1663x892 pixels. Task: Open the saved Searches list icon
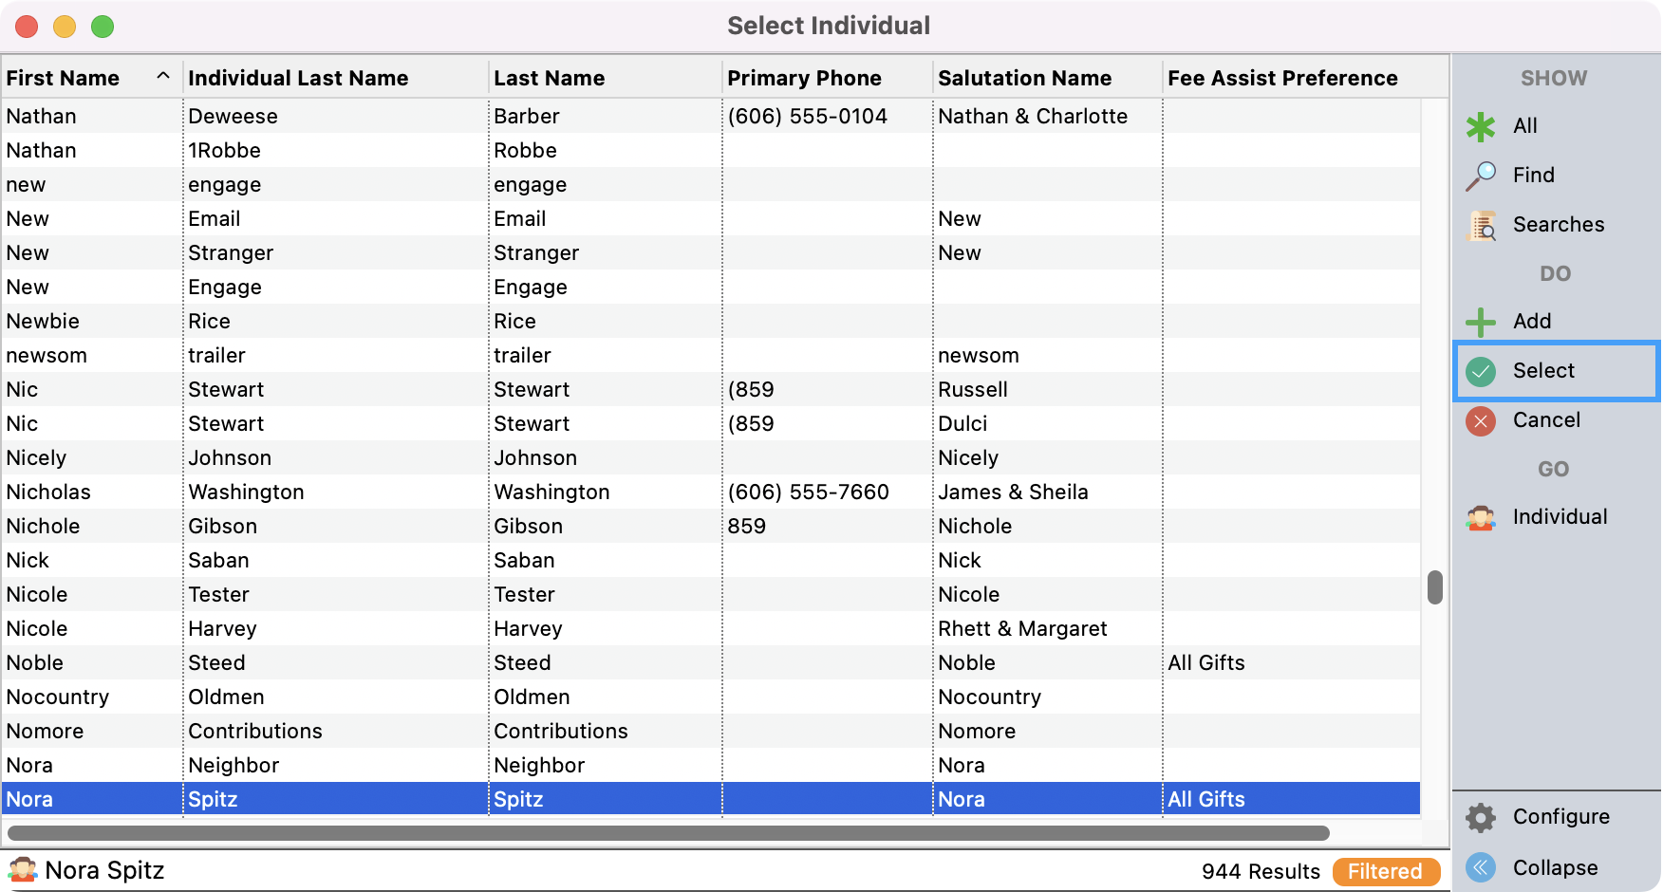[x=1481, y=225]
